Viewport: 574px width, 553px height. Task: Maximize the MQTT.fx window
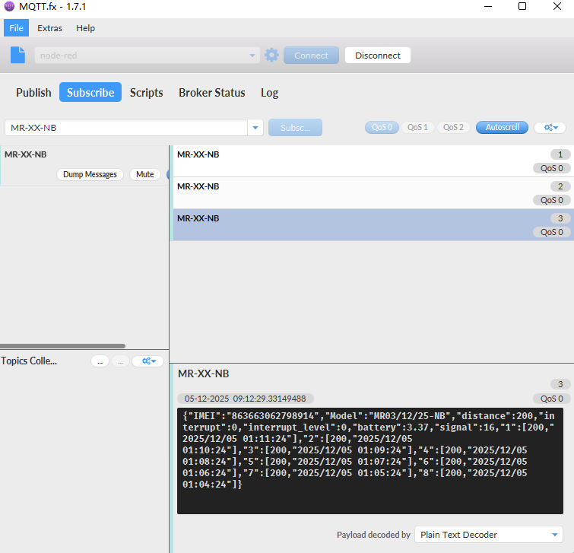522,7
